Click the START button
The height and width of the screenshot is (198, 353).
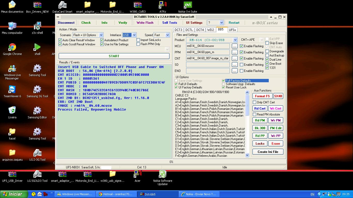coord(114,56)
